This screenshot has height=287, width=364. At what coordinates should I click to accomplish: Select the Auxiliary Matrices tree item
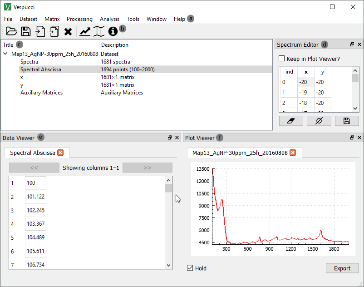(x=41, y=93)
